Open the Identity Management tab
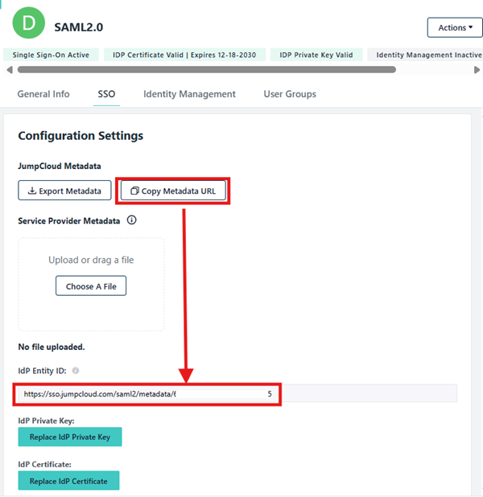This screenshot has height=497, width=483. [189, 94]
